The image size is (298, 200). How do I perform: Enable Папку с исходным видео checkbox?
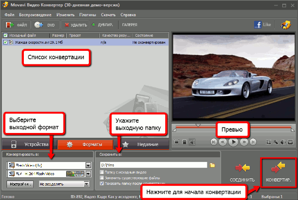click(x=102, y=172)
